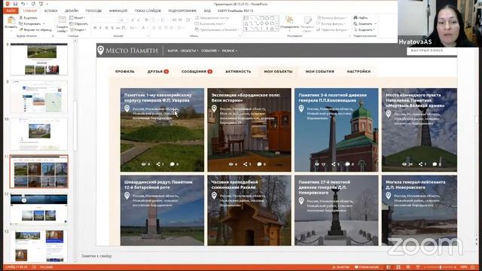
Task: Open the Разное dropdown in site header
Action: (x=230, y=50)
